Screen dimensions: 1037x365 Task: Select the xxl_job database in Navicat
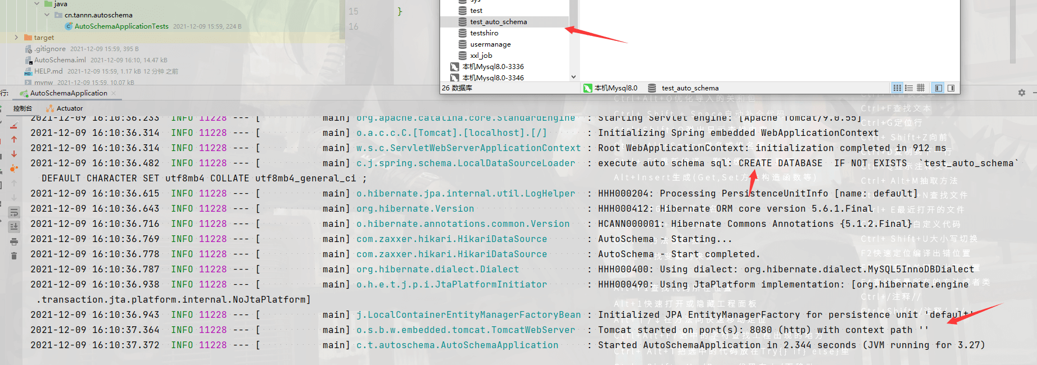click(x=481, y=56)
